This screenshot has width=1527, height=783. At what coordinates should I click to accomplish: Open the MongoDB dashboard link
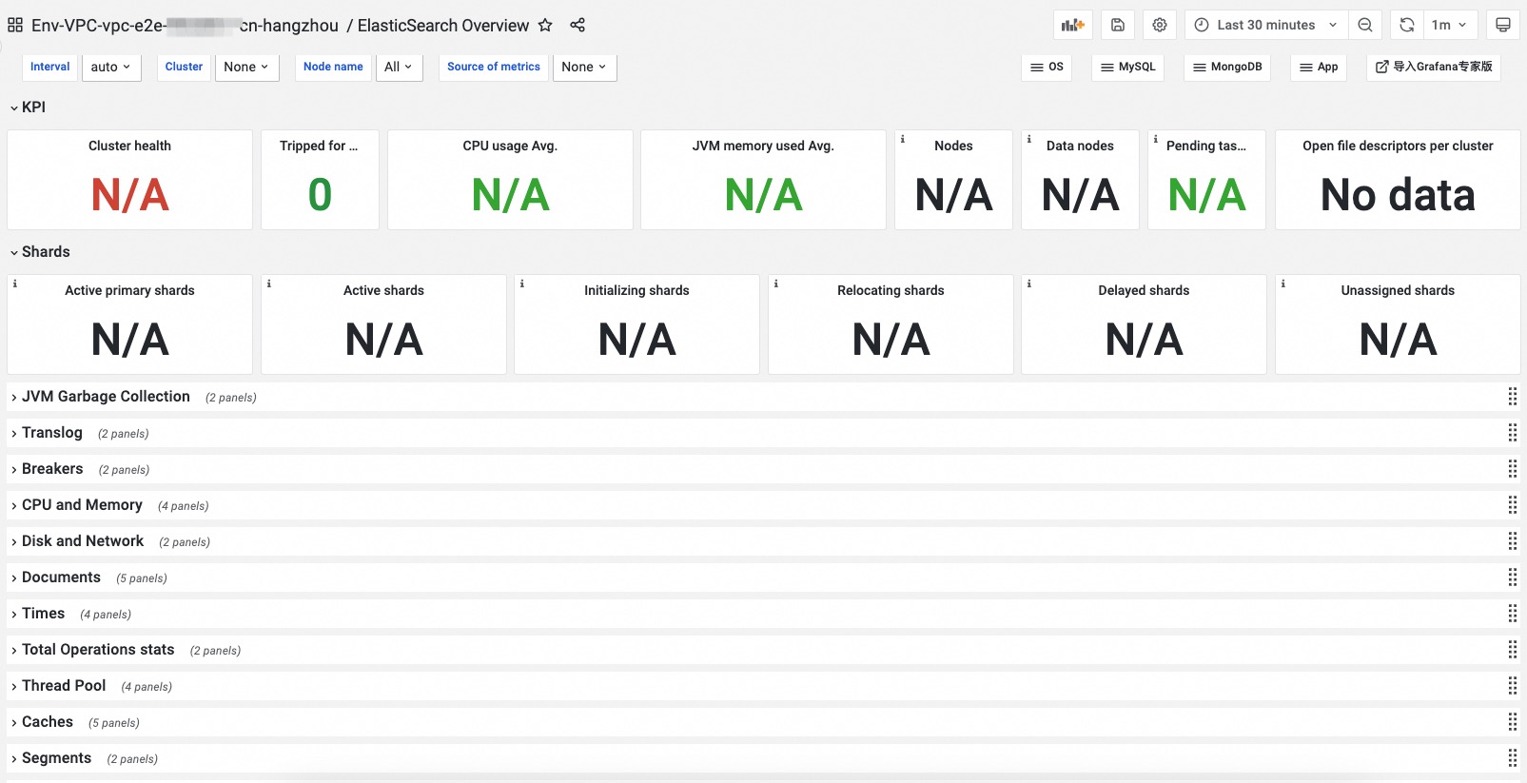(x=1227, y=67)
